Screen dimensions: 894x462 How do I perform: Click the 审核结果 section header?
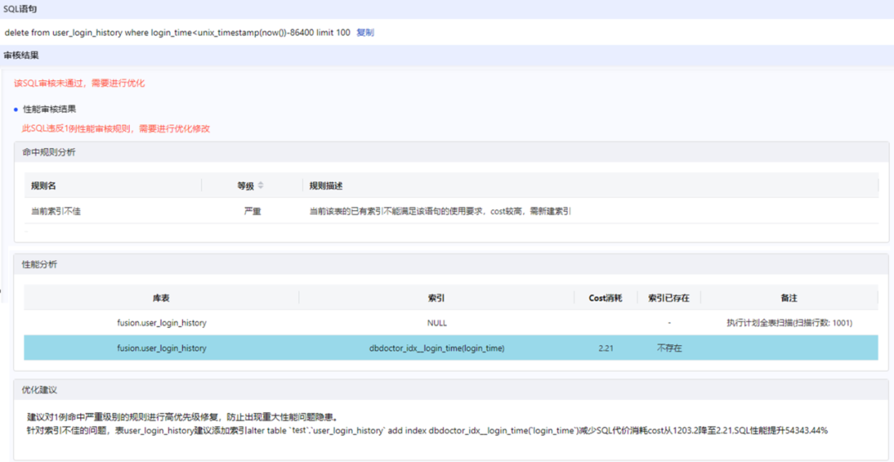tap(21, 55)
